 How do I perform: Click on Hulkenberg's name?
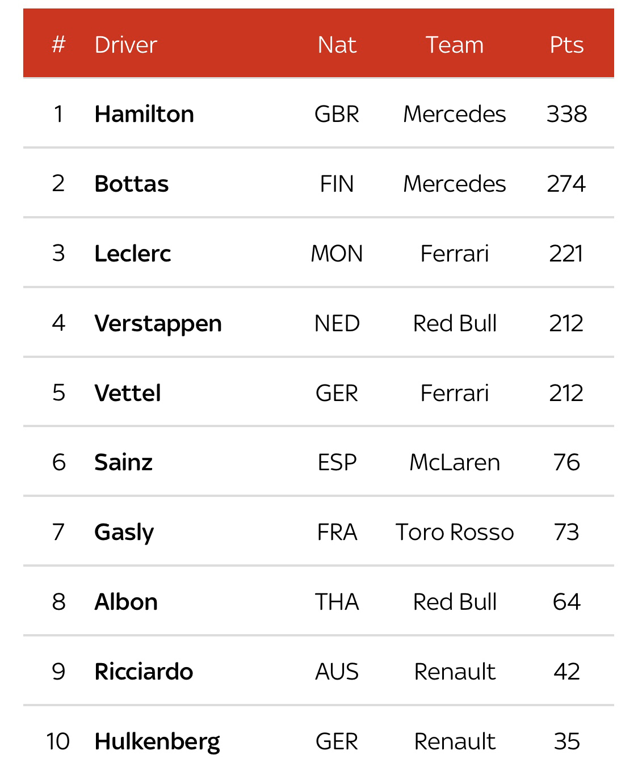[157, 742]
